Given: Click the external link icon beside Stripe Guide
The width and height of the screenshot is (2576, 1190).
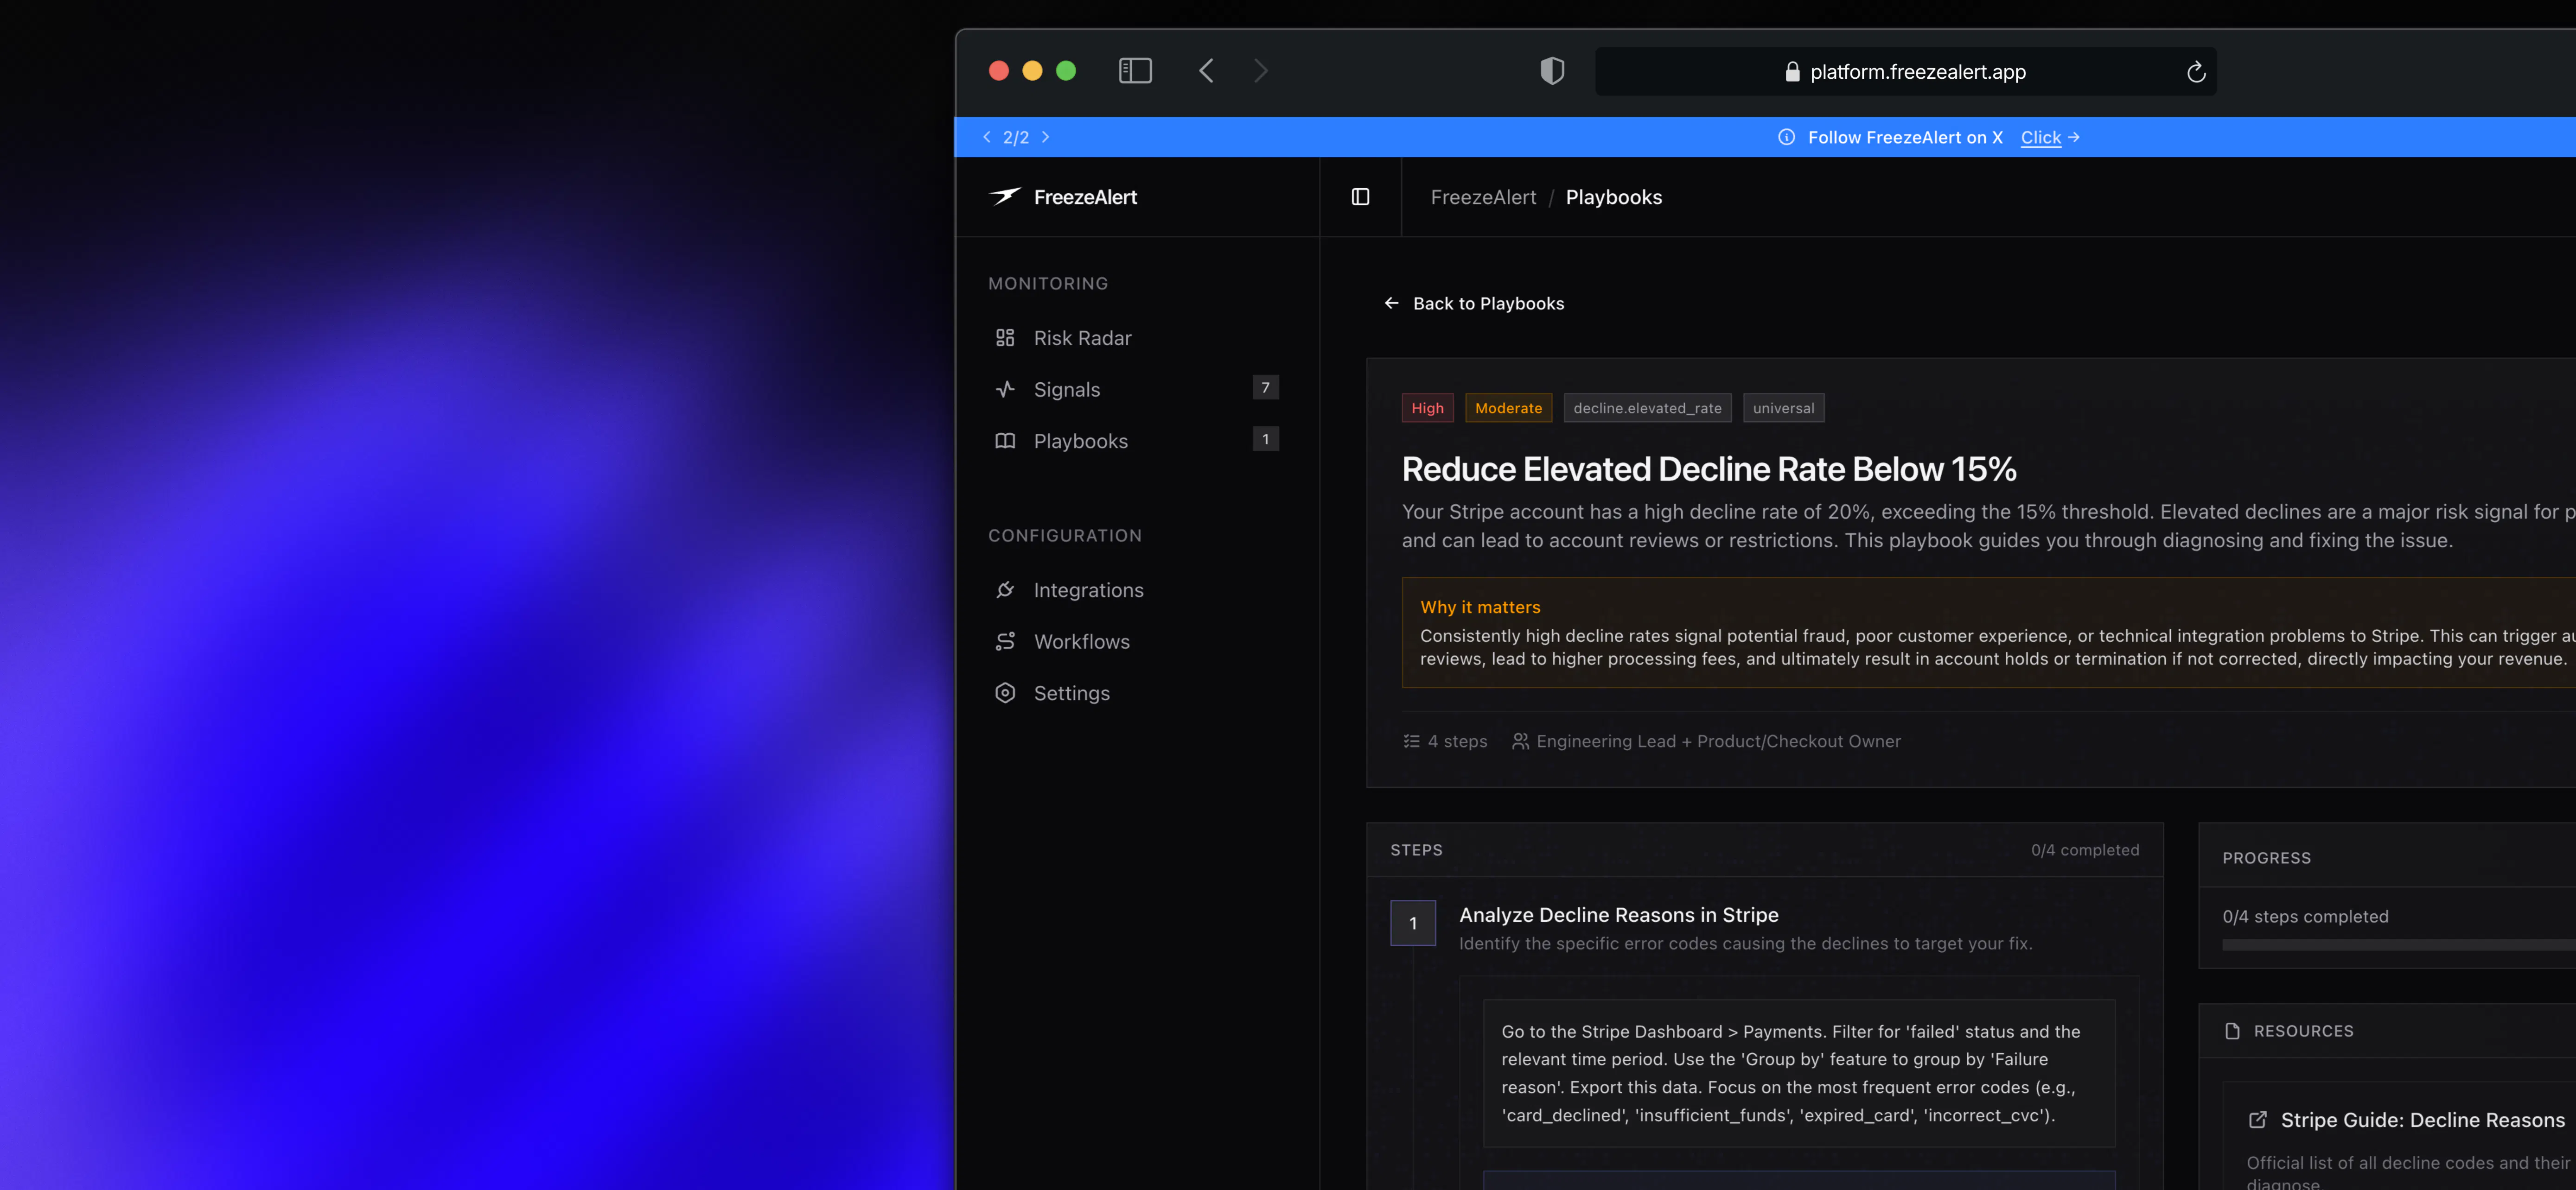Looking at the screenshot, I should pos(2257,1120).
